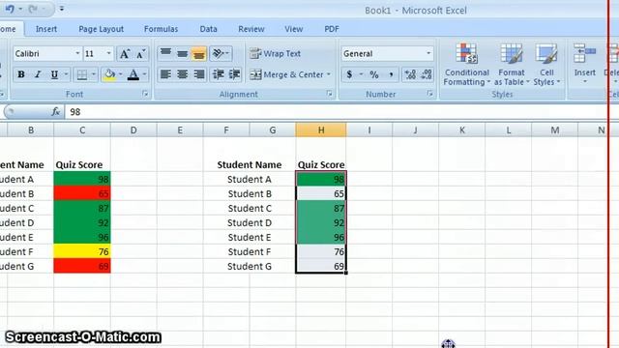Open Cell Styles gallery
Viewport: 619px width, 348px height.
pyautogui.click(x=546, y=65)
